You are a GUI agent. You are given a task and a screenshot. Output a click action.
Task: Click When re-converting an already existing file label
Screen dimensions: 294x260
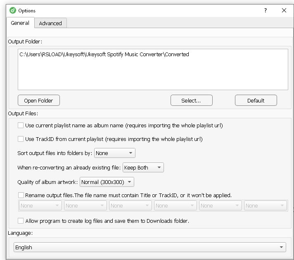[x=69, y=167]
